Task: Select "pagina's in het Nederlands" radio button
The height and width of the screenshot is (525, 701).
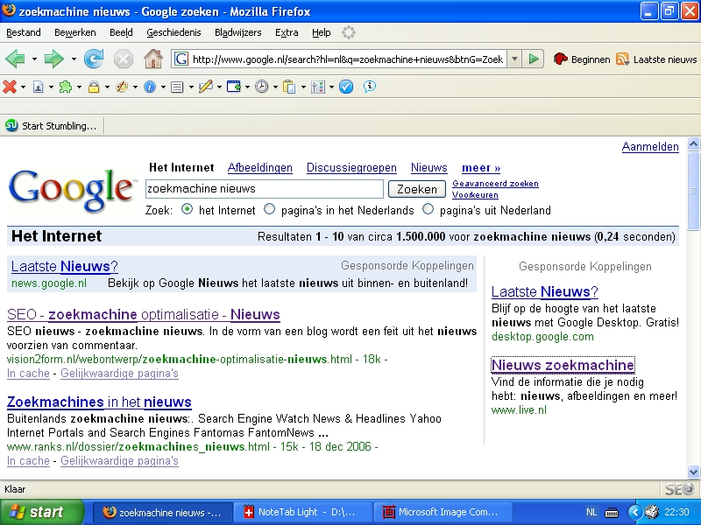Action: 270,209
